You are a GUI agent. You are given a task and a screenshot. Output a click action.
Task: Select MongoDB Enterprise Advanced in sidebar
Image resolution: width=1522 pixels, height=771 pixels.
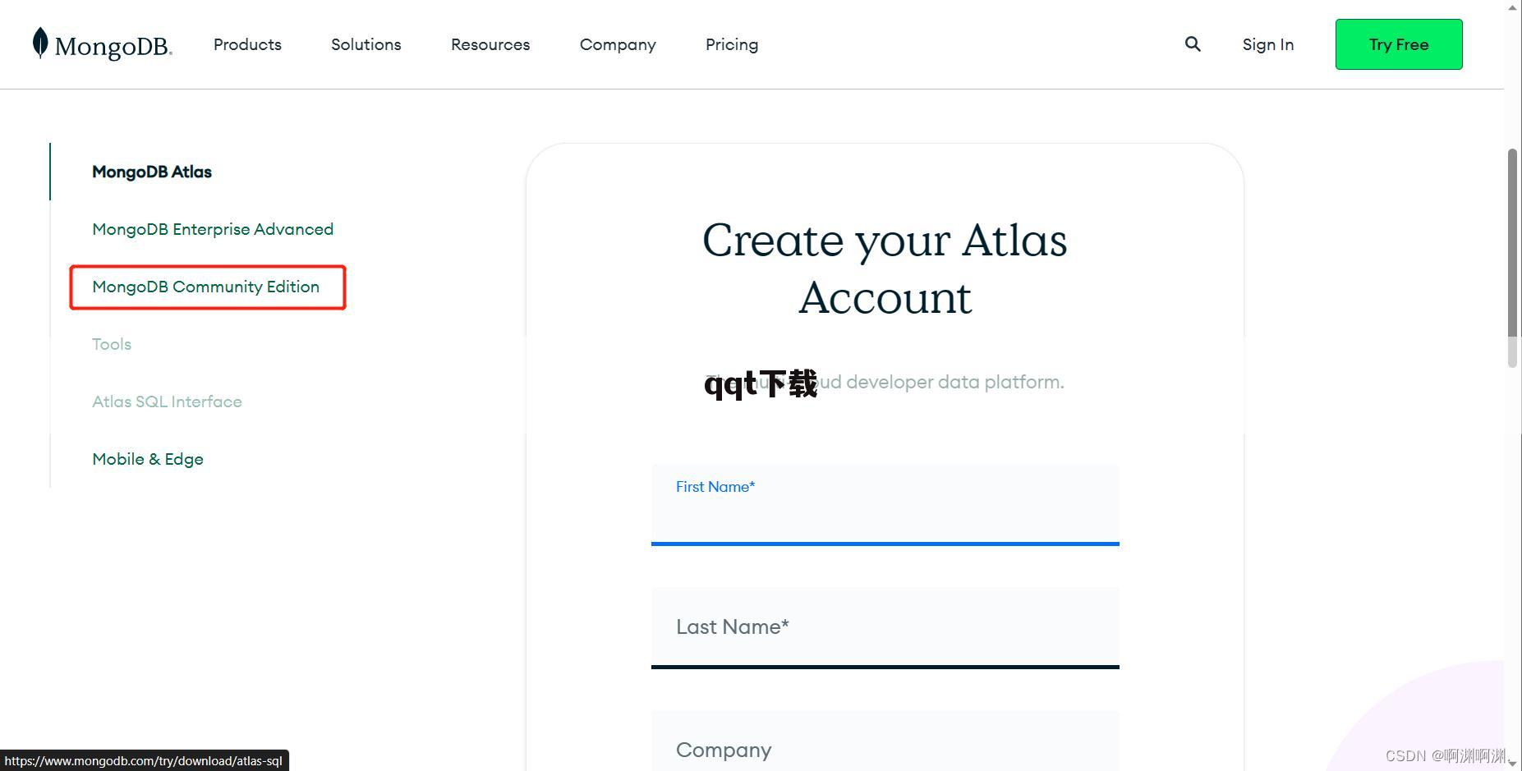(x=213, y=229)
